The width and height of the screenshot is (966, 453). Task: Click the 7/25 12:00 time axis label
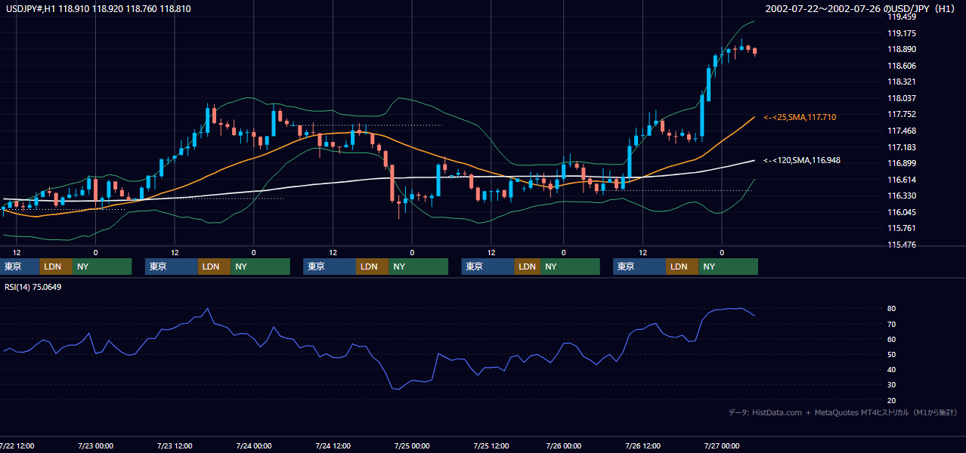tap(491, 445)
